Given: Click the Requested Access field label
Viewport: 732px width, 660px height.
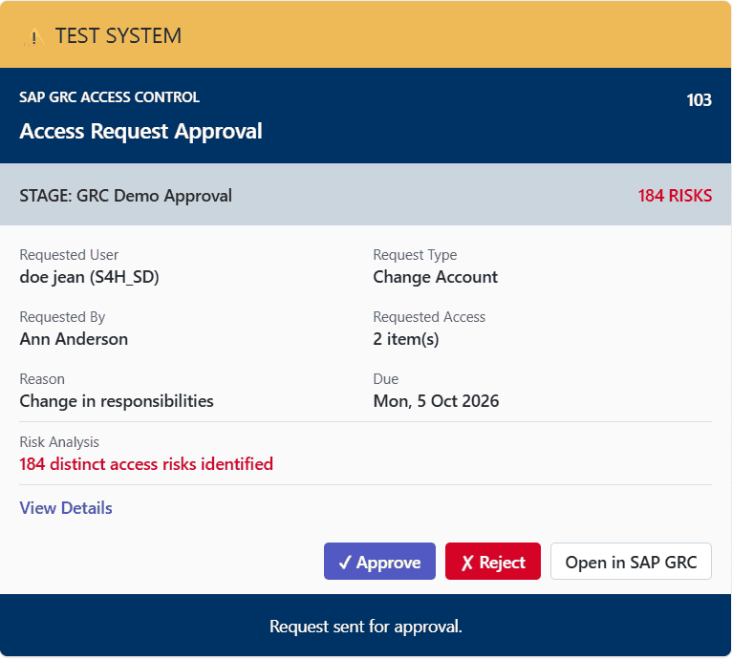Looking at the screenshot, I should coord(429,317).
